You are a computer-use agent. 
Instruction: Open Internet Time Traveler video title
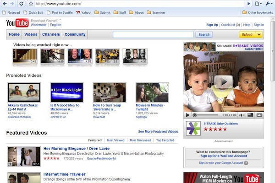click(65, 174)
